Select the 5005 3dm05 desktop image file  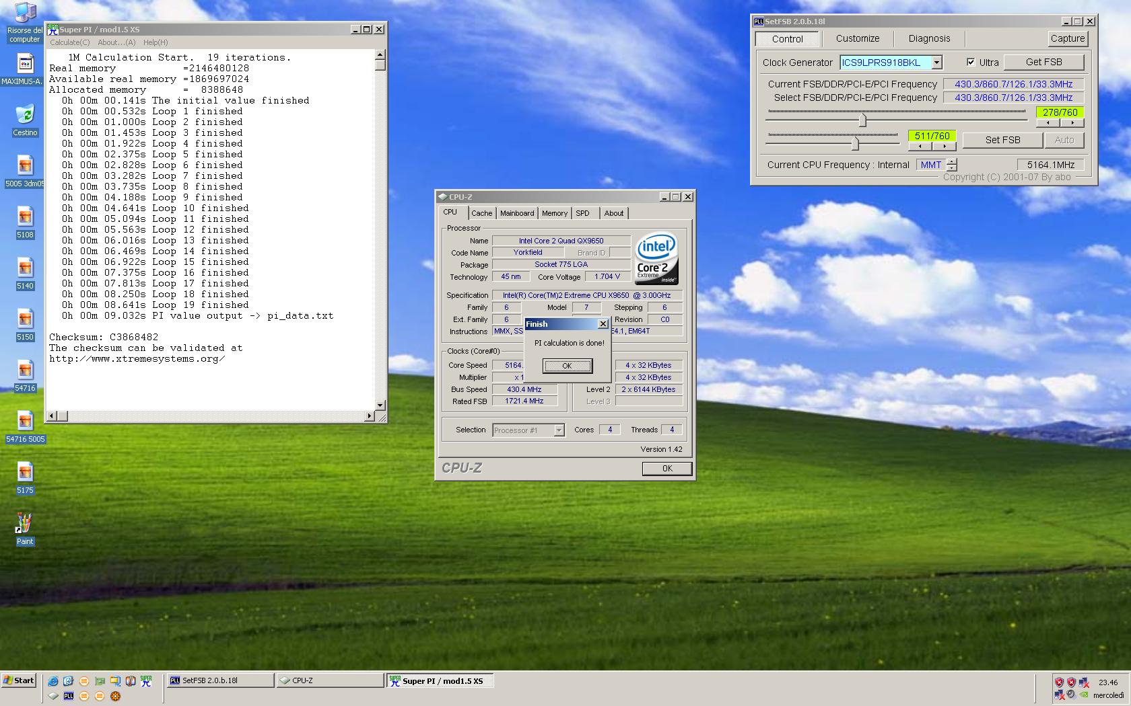[25, 172]
